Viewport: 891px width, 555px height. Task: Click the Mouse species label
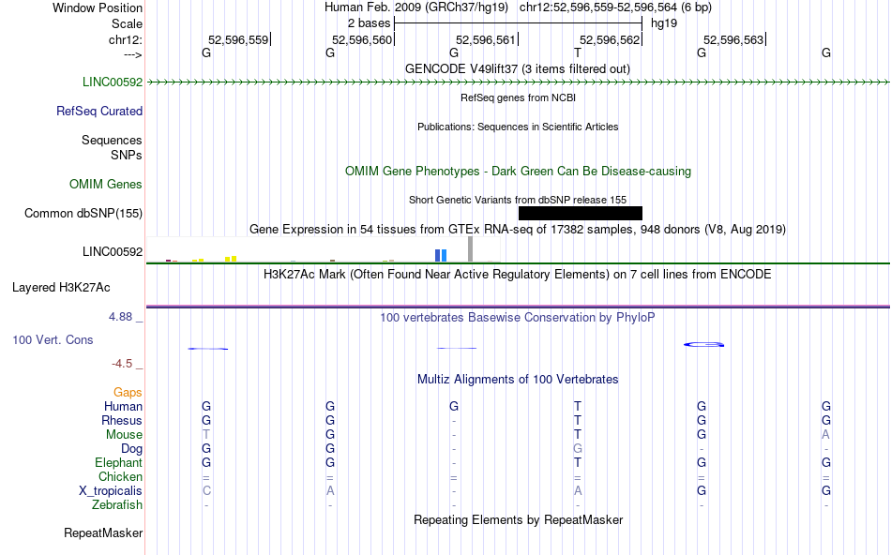tap(124, 435)
